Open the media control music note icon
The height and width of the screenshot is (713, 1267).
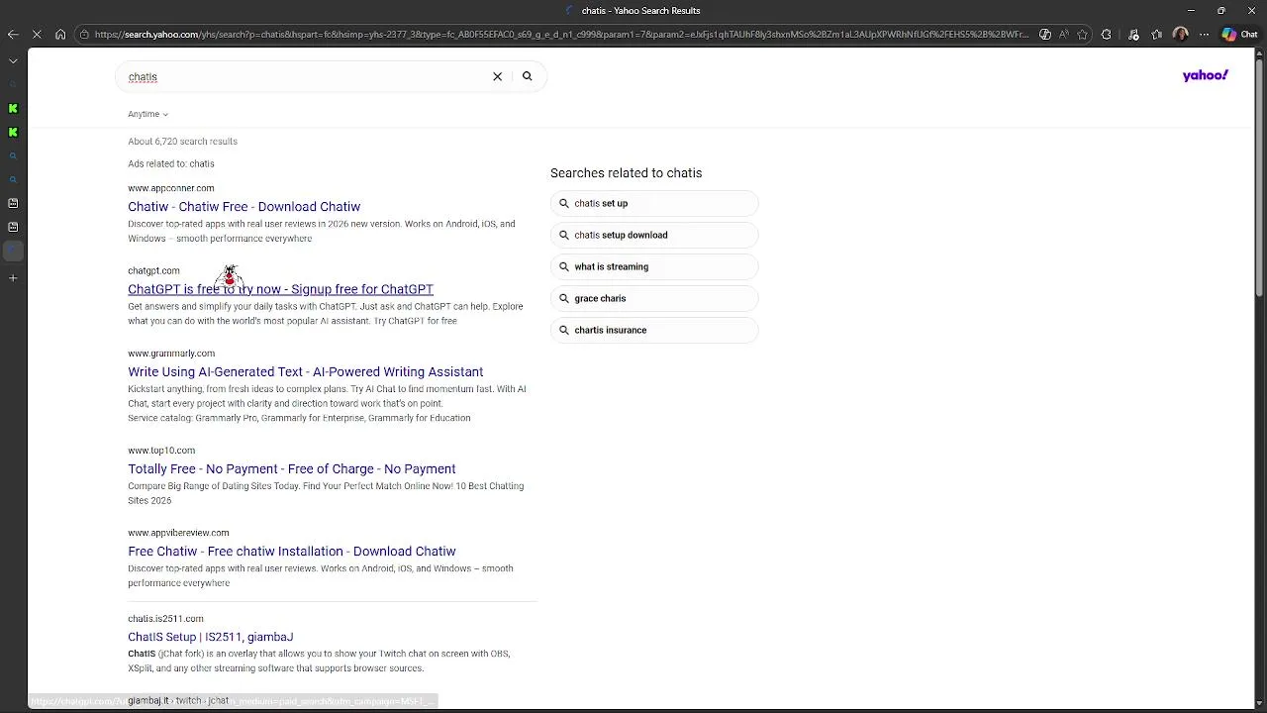tap(1131, 35)
